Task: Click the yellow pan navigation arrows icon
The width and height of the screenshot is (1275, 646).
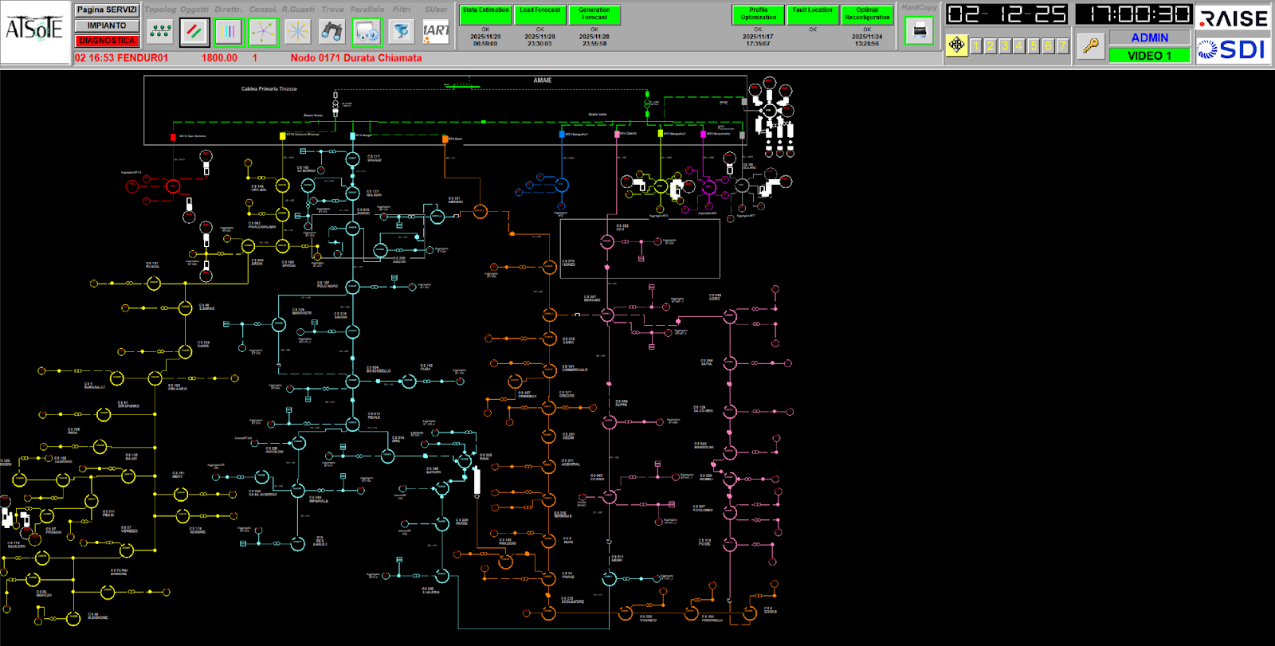Action: tap(957, 45)
